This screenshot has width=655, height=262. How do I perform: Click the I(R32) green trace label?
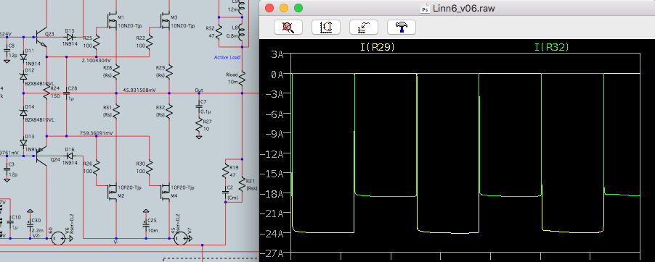coord(552,47)
